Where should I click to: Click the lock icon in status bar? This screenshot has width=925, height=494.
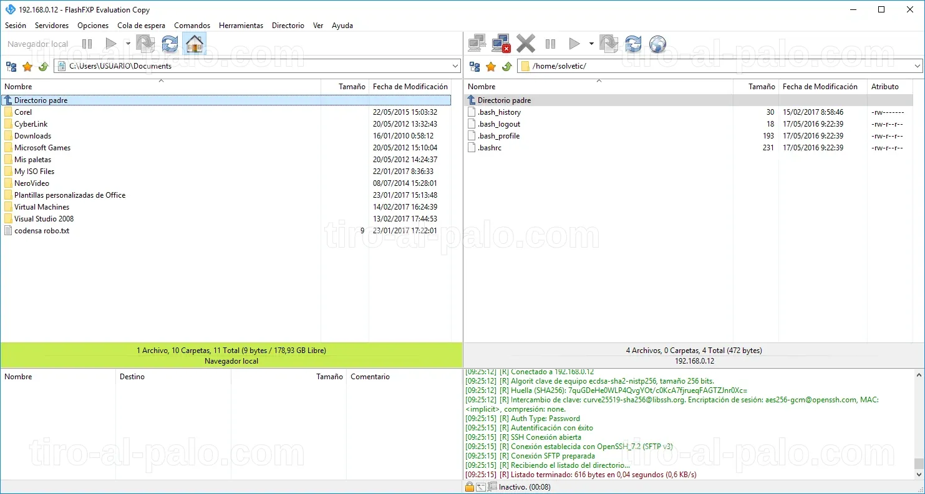[x=470, y=487]
